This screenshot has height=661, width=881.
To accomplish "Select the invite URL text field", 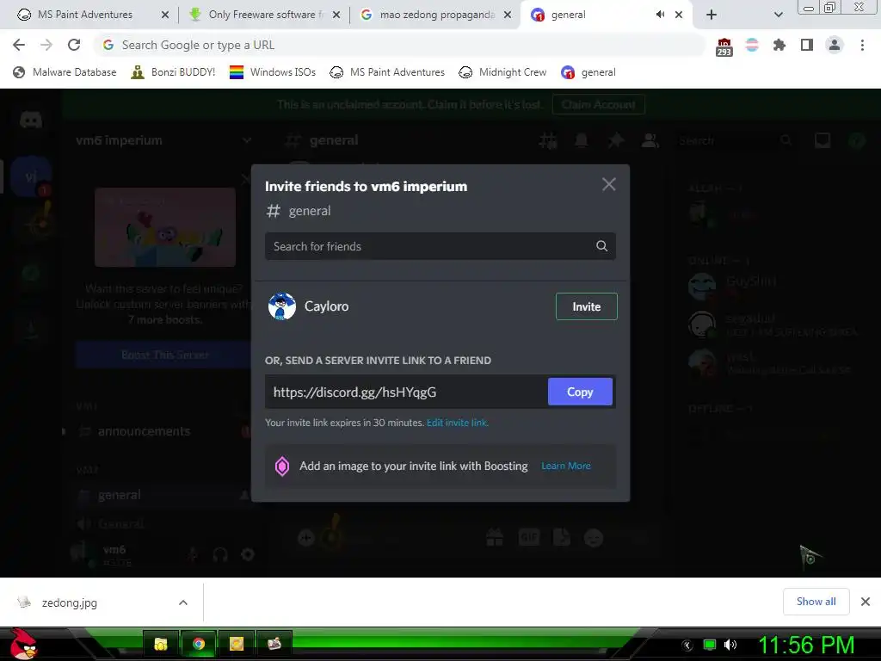I will (x=406, y=392).
